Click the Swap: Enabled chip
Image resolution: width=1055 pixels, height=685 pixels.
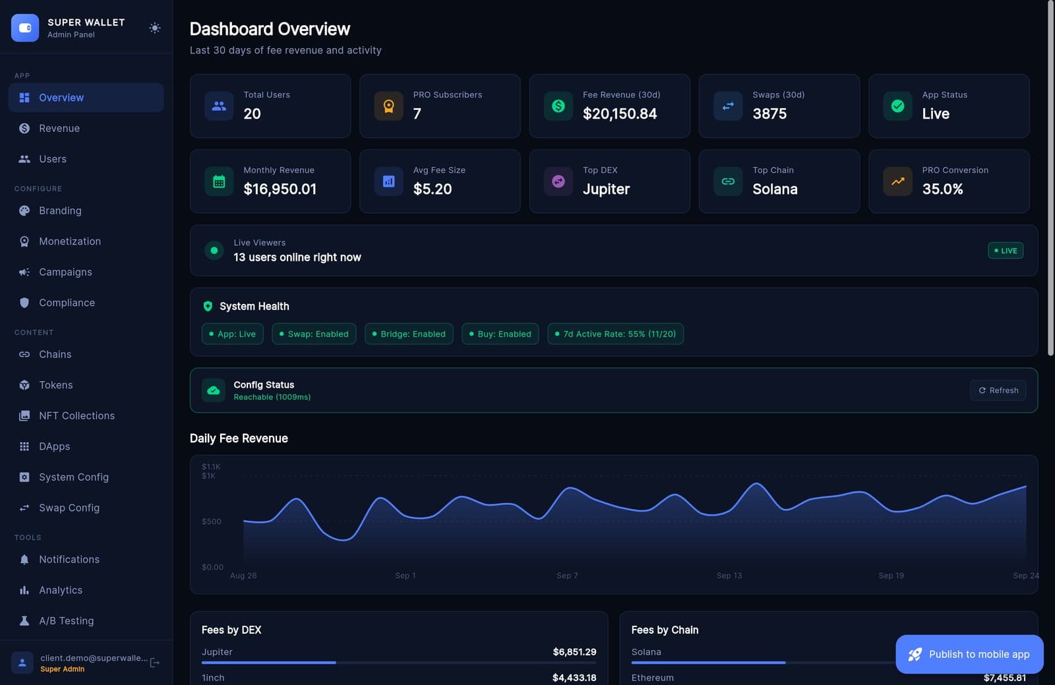pyautogui.click(x=314, y=334)
